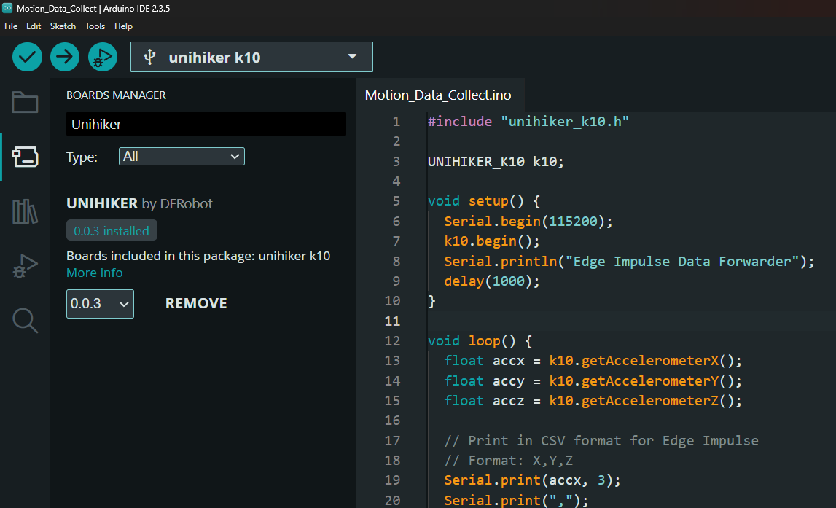Click the Serial.print(accx, 3); line

click(532, 480)
